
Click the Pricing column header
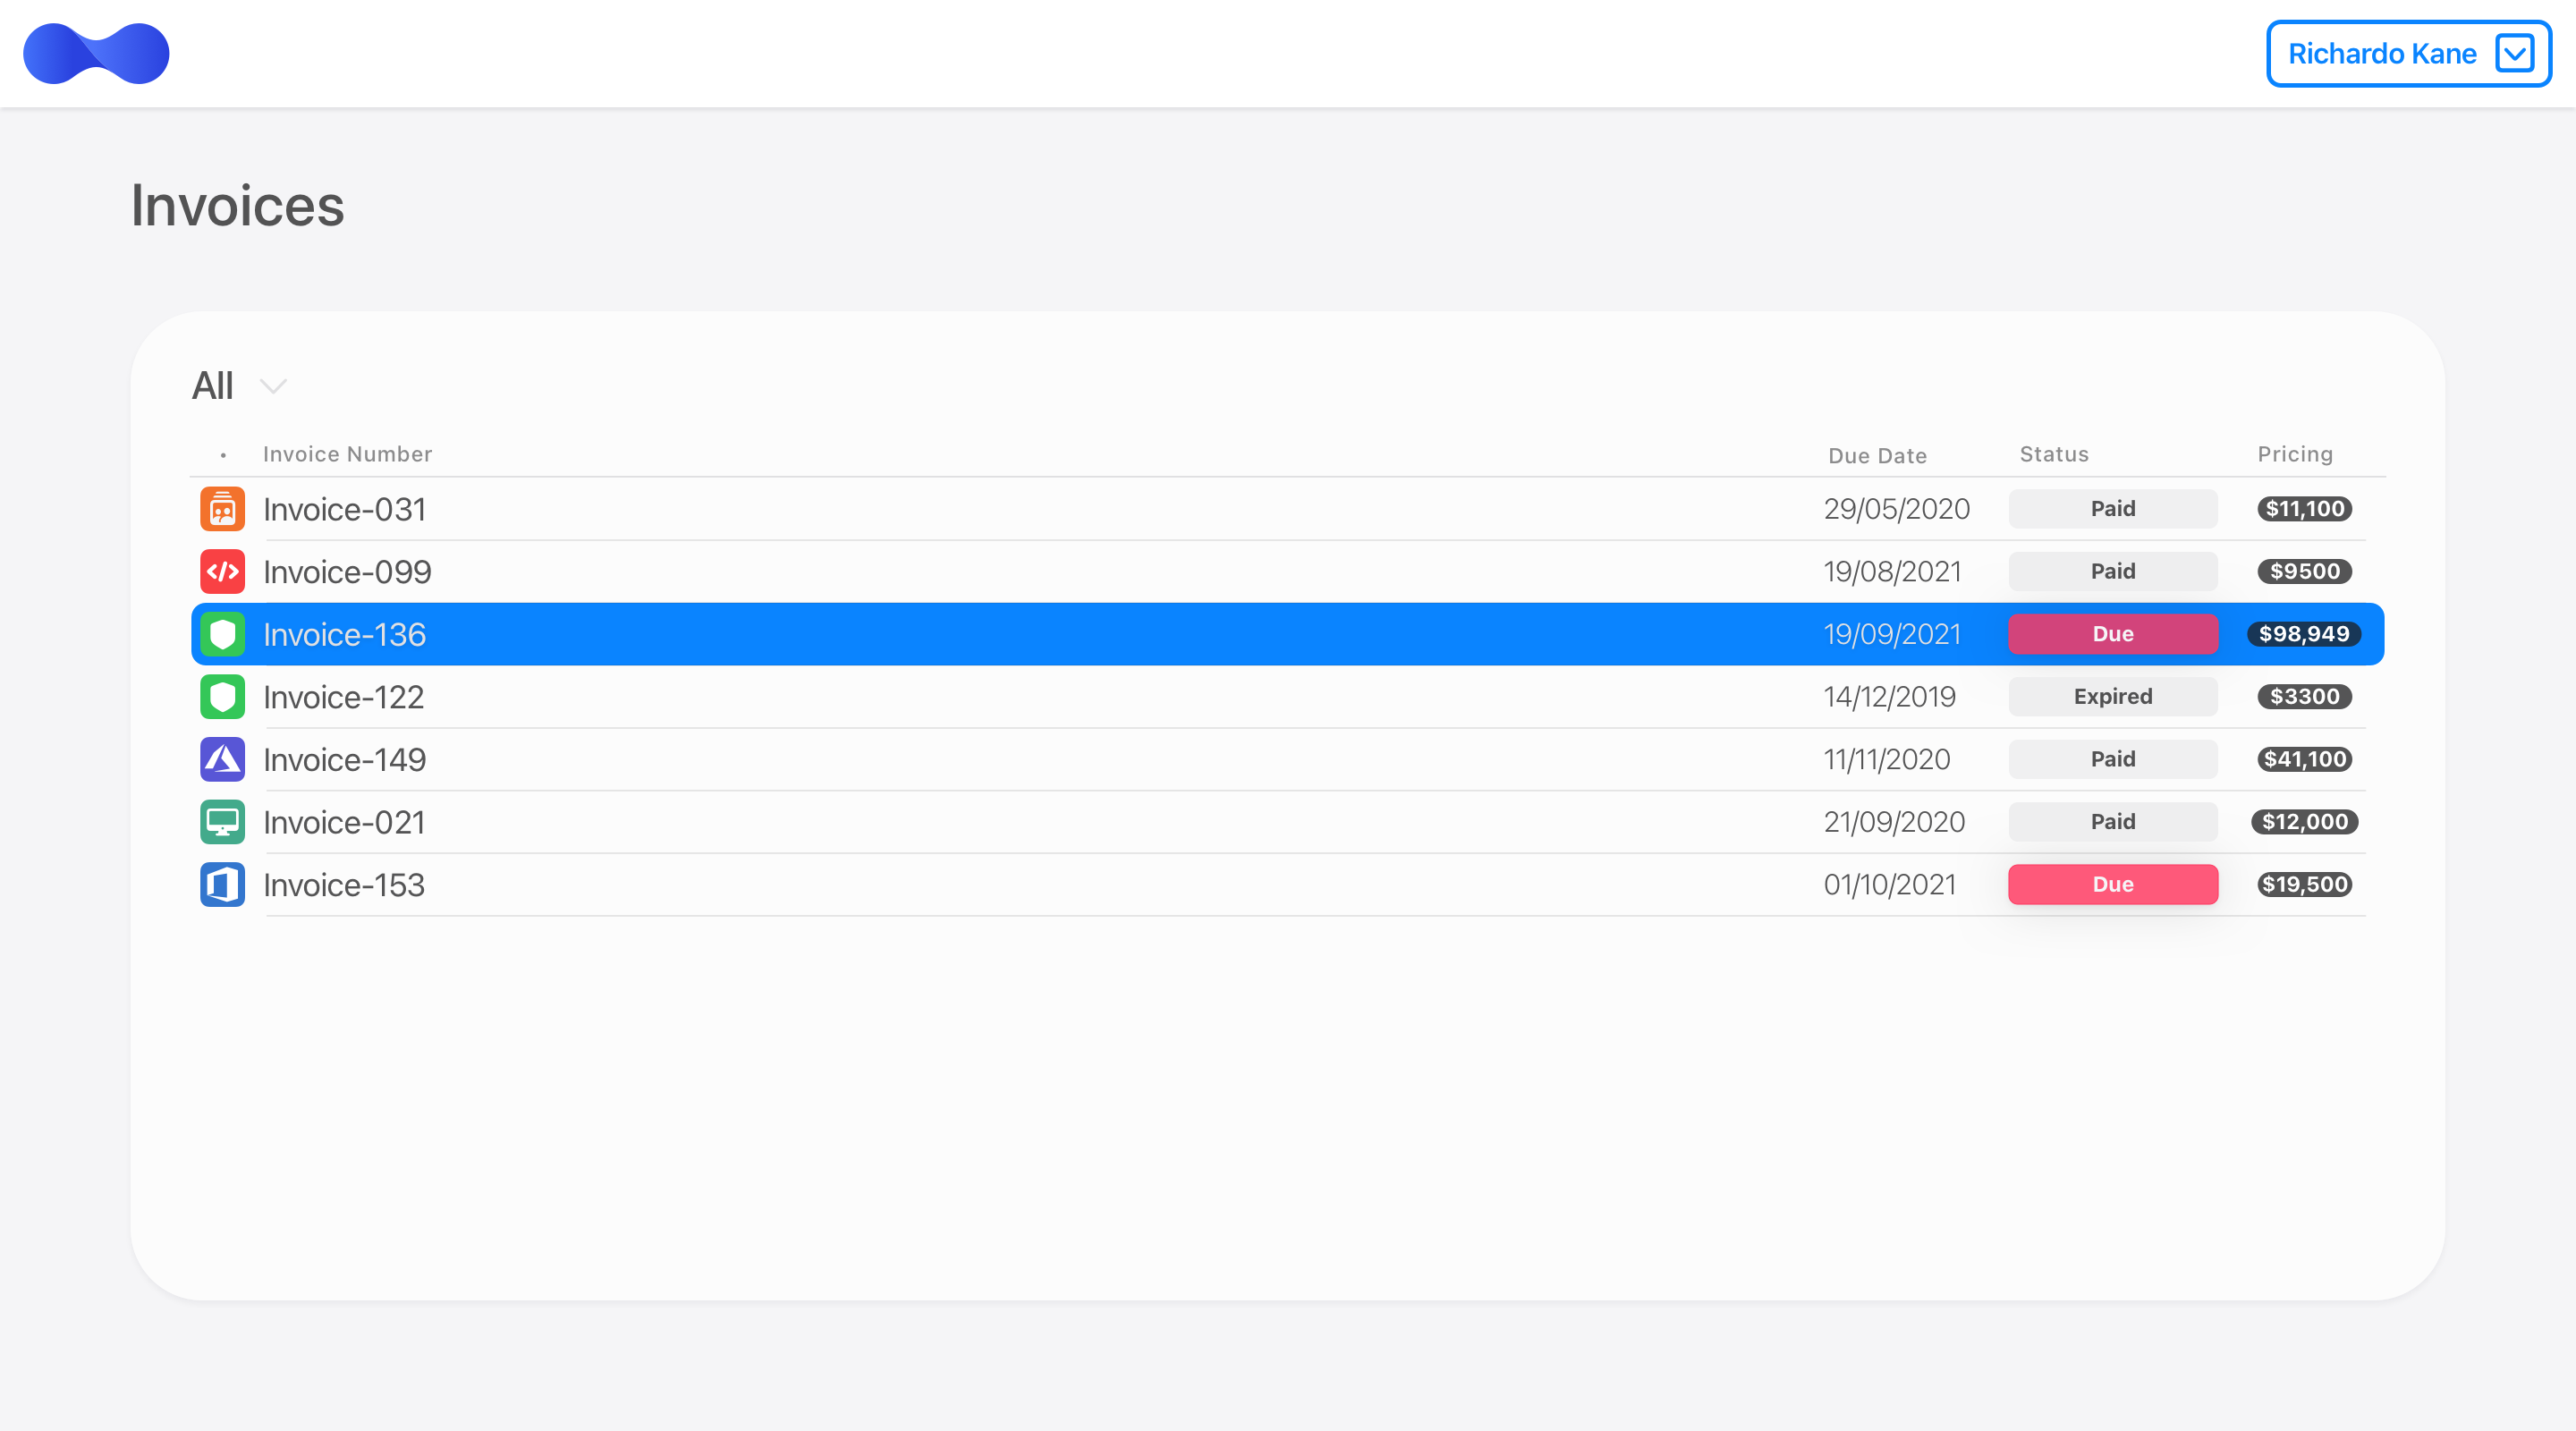[x=2295, y=454]
